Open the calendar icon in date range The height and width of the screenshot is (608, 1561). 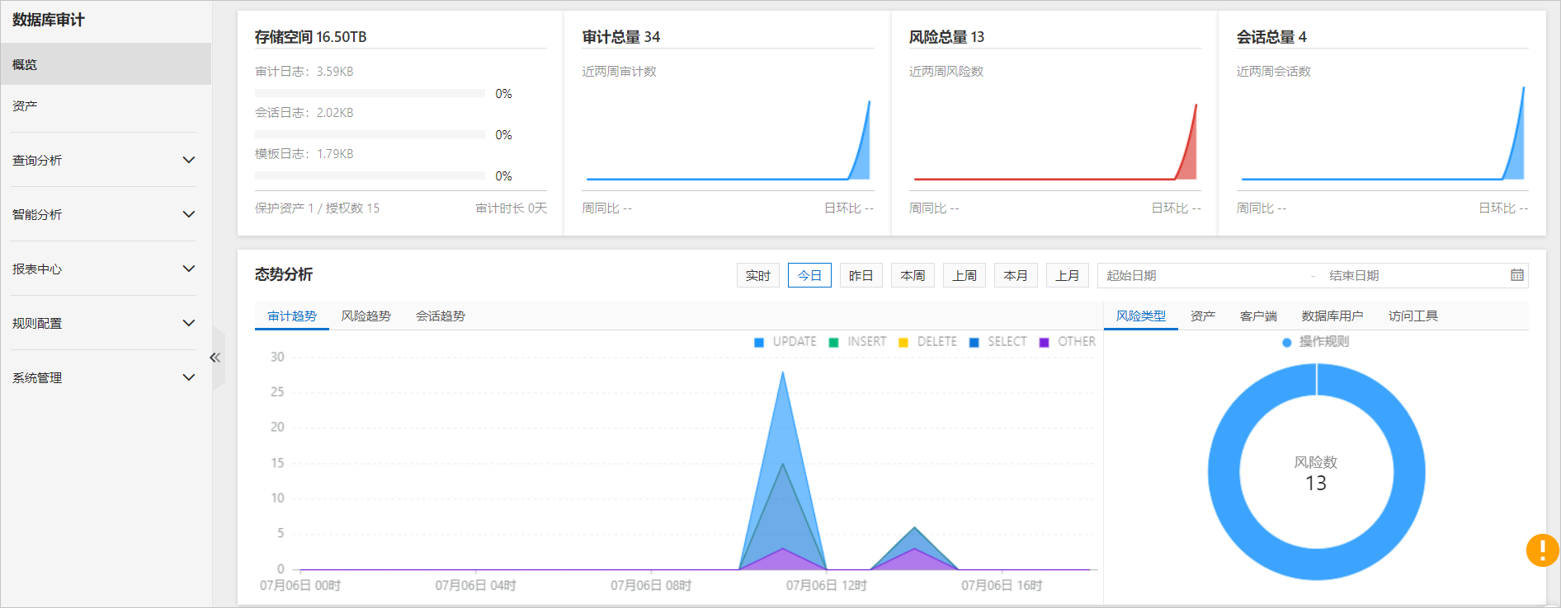(x=1516, y=275)
